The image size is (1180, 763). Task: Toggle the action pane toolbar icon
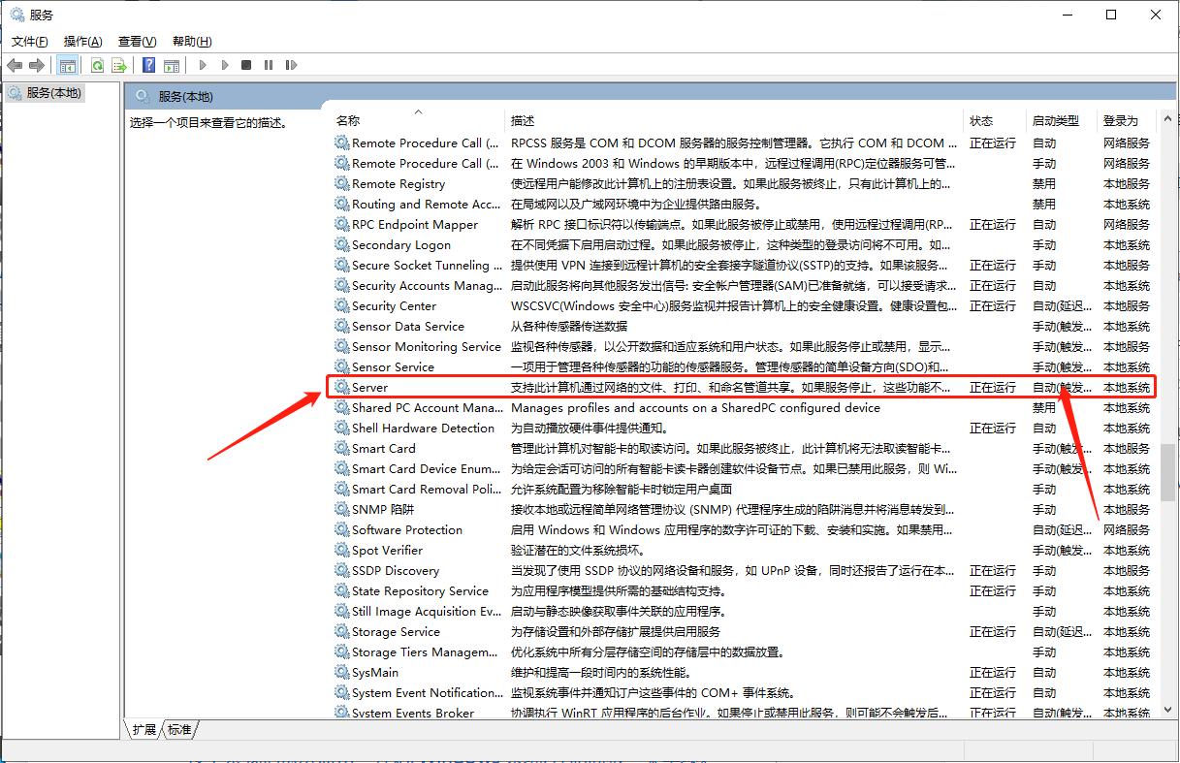[172, 65]
